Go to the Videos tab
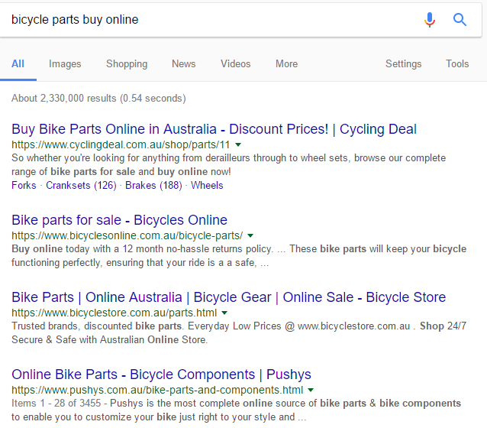This screenshot has height=428, width=487. pyautogui.click(x=235, y=64)
